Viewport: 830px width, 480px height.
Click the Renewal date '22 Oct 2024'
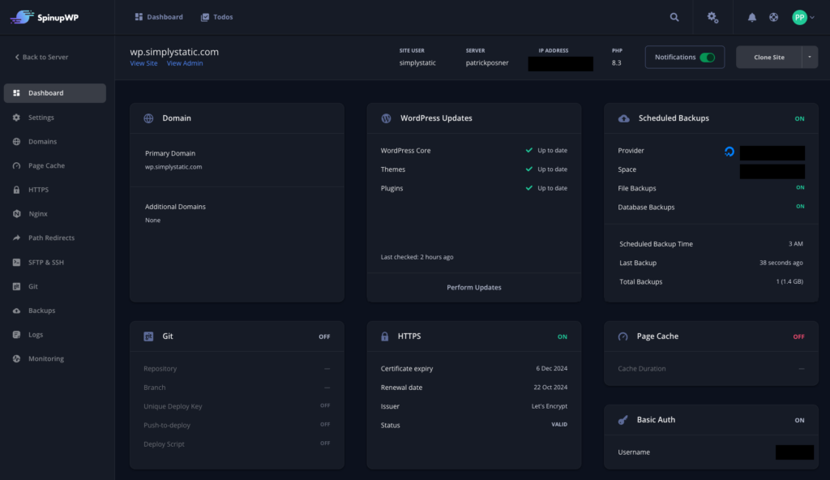550,388
